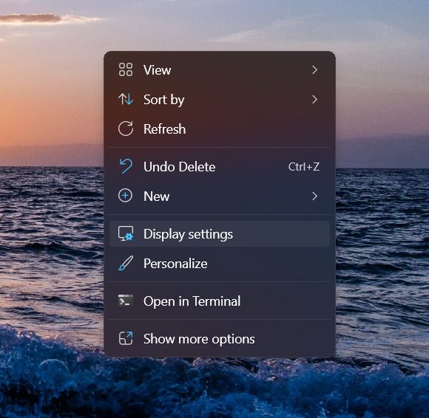Click the circular arrow Refresh icon
Screen dimensions: 429x418
point(126,129)
